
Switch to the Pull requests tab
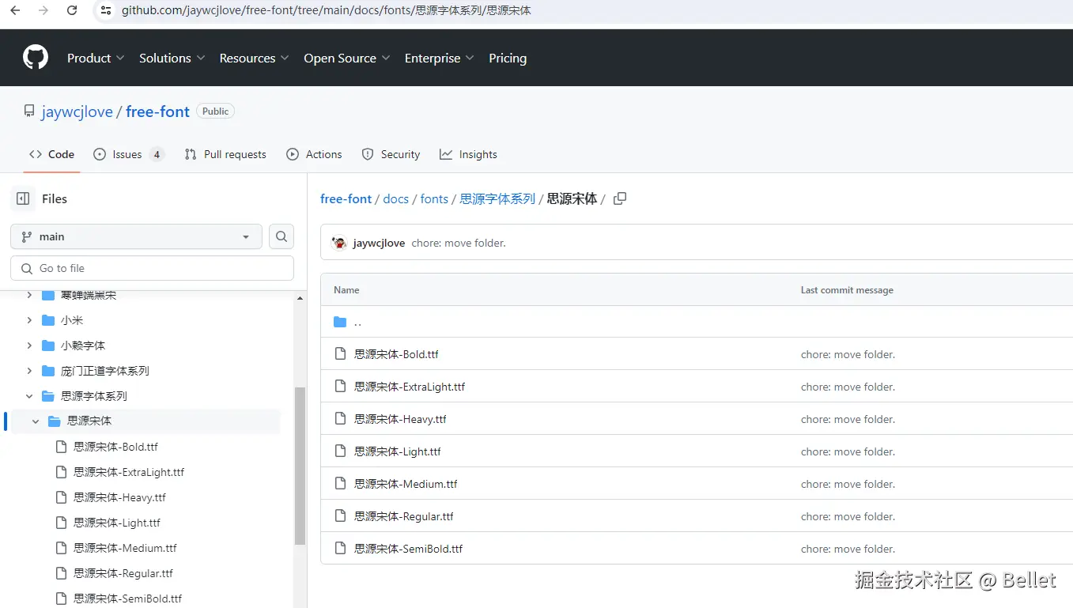click(x=225, y=154)
